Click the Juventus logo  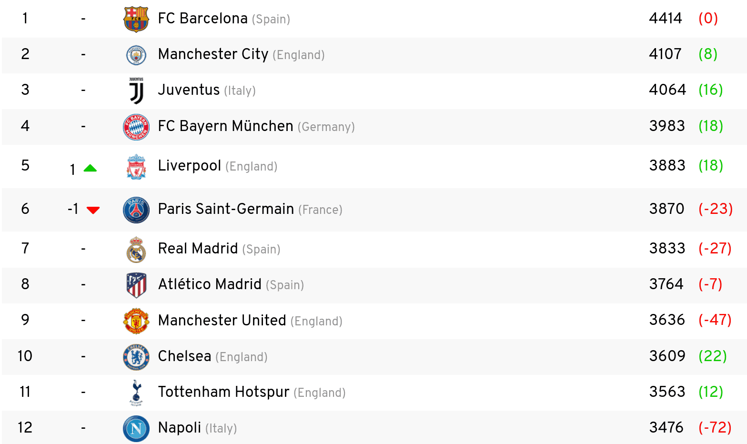136,91
